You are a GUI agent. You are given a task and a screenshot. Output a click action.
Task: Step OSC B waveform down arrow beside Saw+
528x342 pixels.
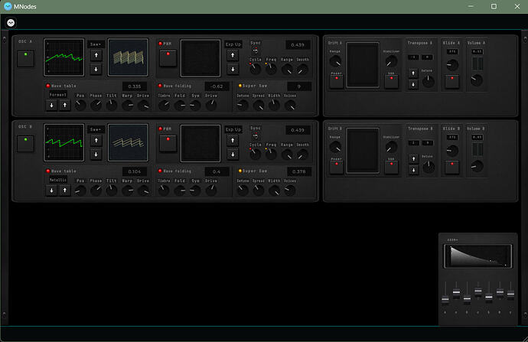coord(96,155)
